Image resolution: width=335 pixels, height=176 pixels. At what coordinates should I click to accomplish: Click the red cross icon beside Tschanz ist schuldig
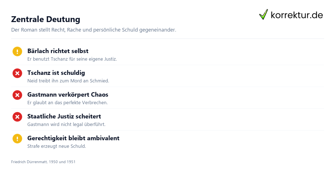(x=17, y=73)
